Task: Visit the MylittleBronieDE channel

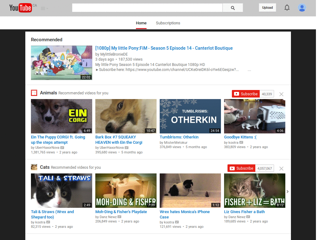Action: tap(114, 54)
